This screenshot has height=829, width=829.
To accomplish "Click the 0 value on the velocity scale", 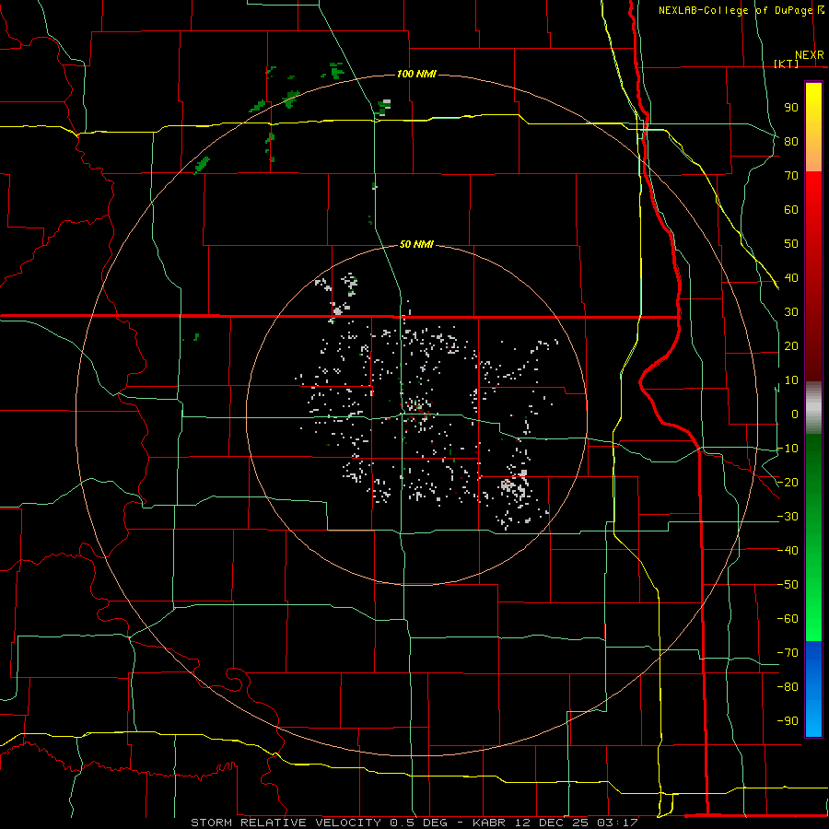I will pyautogui.click(x=795, y=414).
